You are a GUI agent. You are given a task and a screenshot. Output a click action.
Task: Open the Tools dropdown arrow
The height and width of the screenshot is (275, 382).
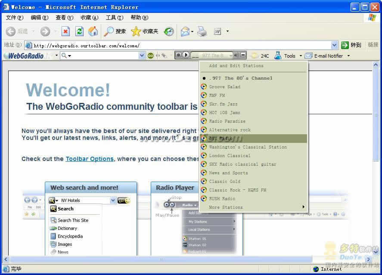point(301,56)
